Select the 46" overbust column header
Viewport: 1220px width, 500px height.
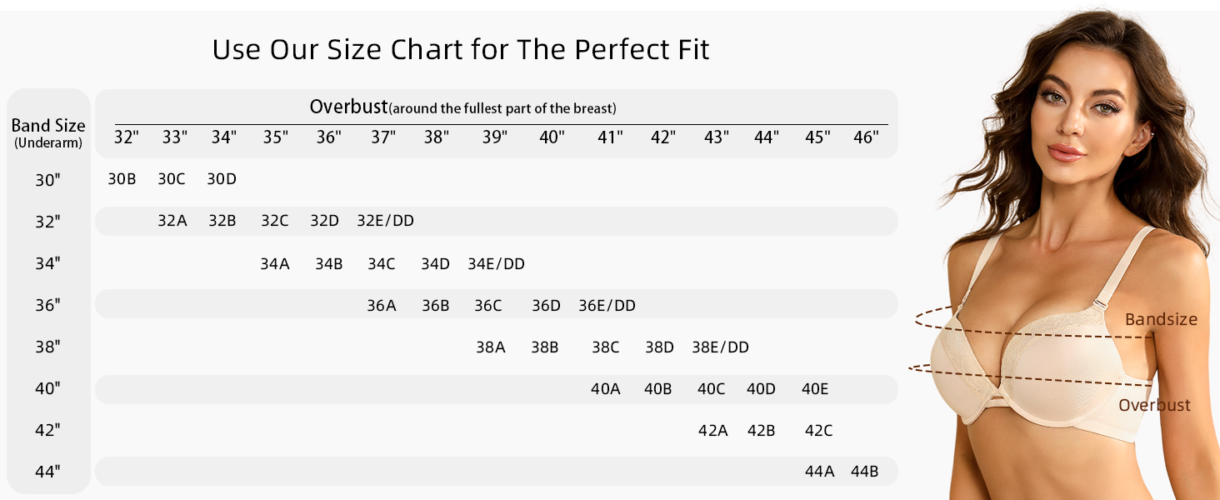866,137
